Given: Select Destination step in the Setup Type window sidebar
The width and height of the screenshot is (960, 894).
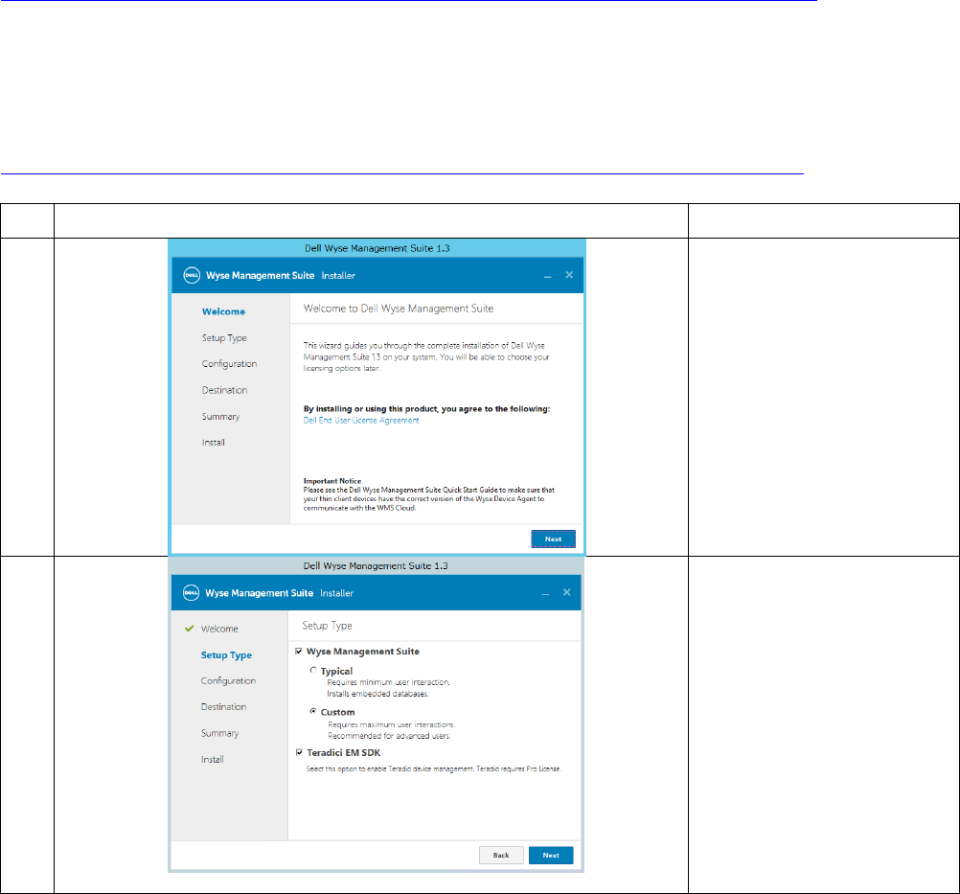Looking at the screenshot, I should coord(223,707).
